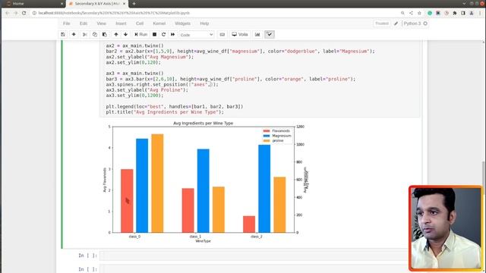This screenshot has width=486, height=273.
Task: Go forward in browser history
Action: (x=15, y=13)
